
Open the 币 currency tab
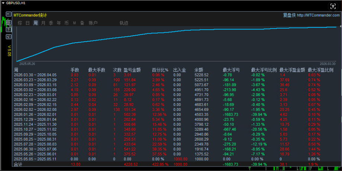pyautogui.click(x=67, y=23)
